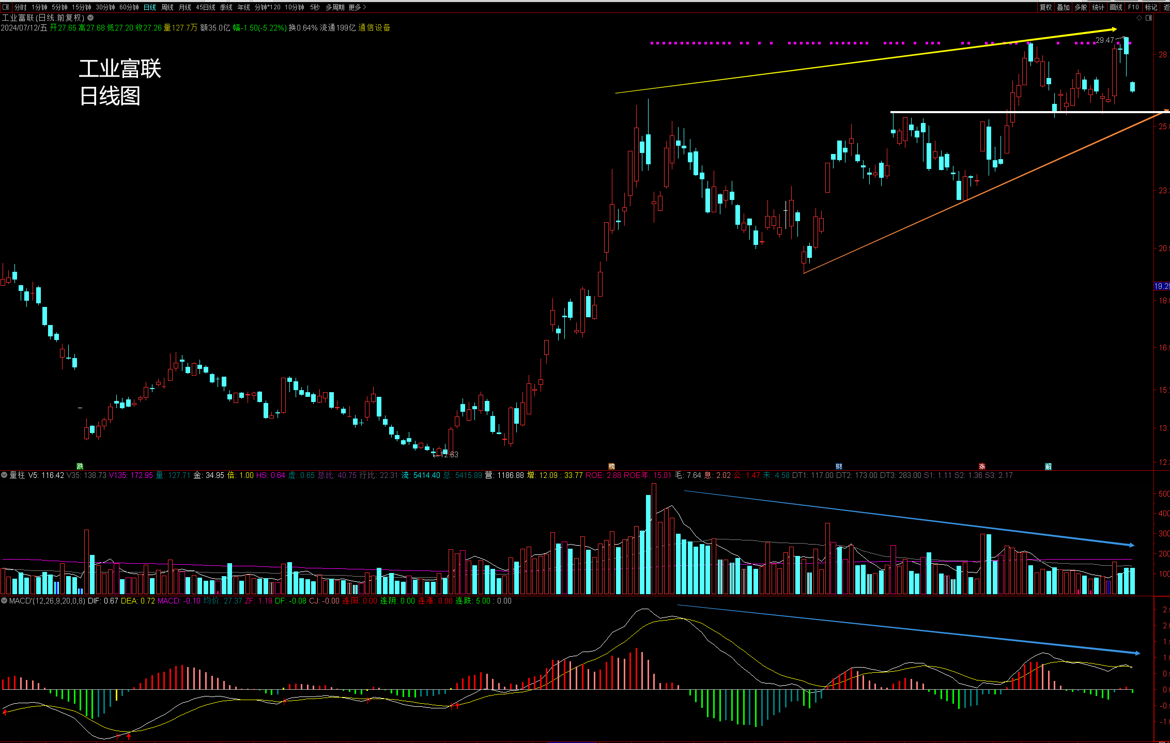Image resolution: width=1170 pixels, height=743 pixels.
Task: Expand the stock title dropdown arrow
Action: (90, 18)
